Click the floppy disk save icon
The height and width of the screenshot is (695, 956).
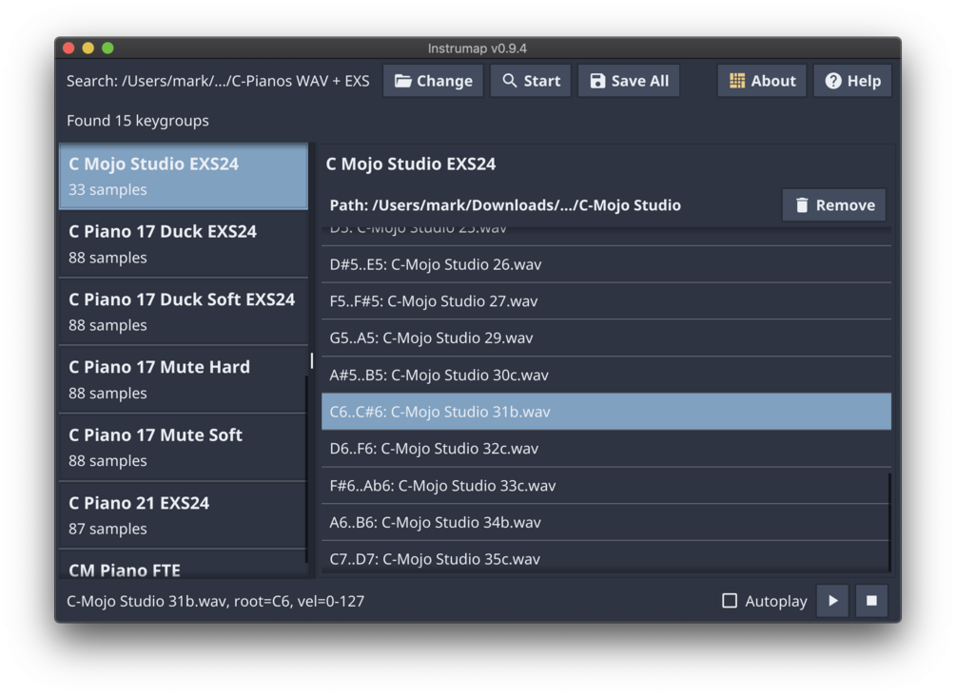pos(597,81)
